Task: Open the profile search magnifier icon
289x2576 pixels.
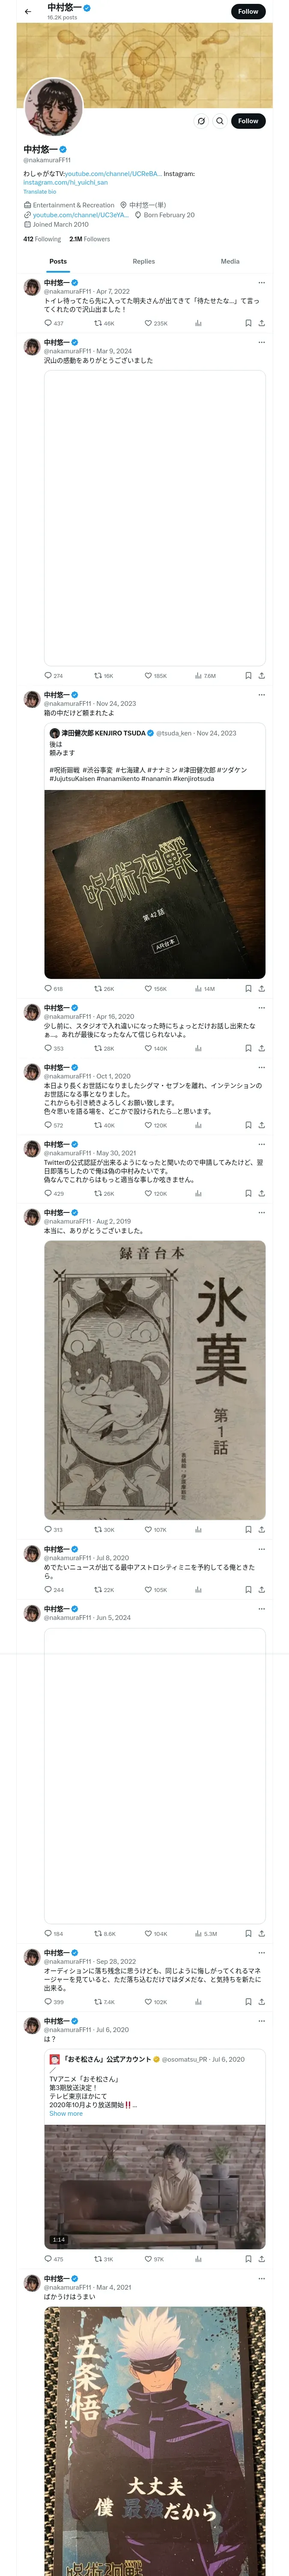Action: coord(220,121)
